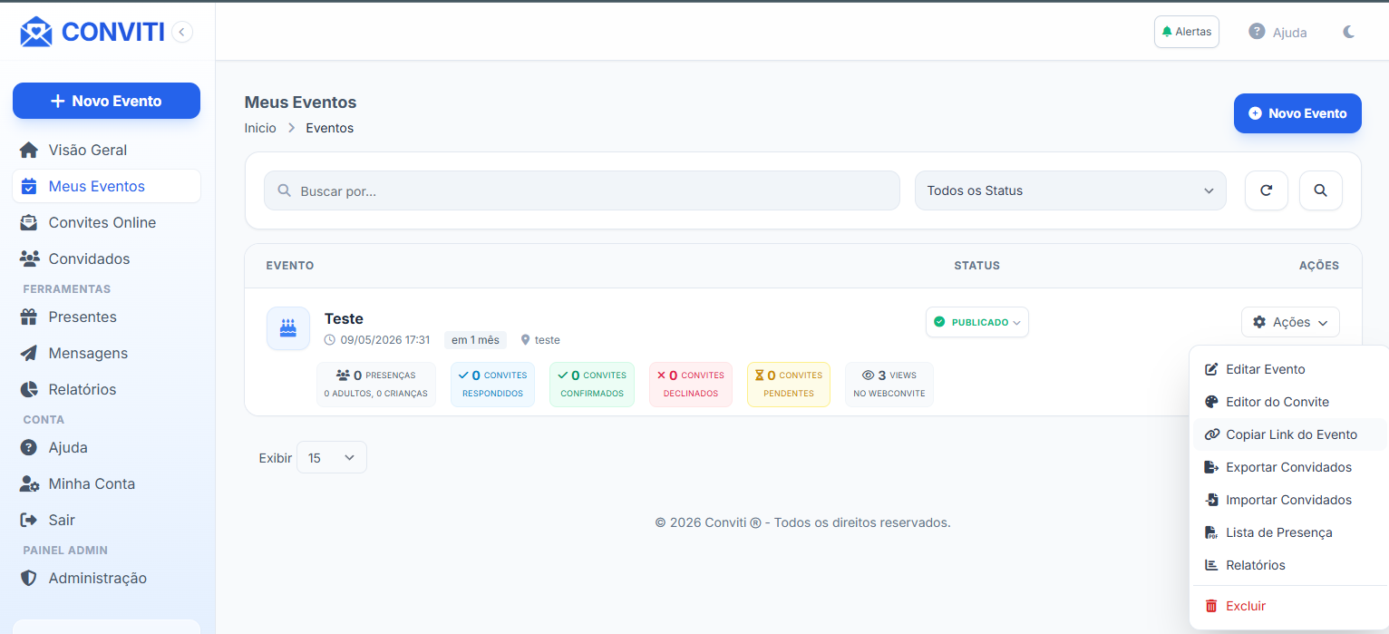Image resolution: width=1389 pixels, height=634 pixels.
Task: Select Copiar Link do Evento
Action: pyautogui.click(x=1290, y=434)
